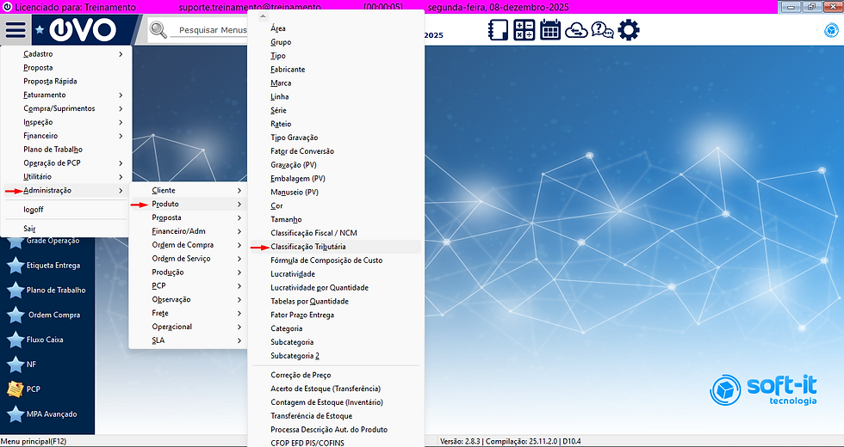844x447 pixels.
Task: Open Ordem de Compra submenu item
Action: pyautogui.click(x=189, y=245)
